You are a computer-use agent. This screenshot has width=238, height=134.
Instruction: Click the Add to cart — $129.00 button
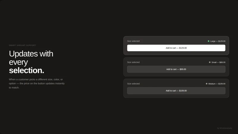176,48
